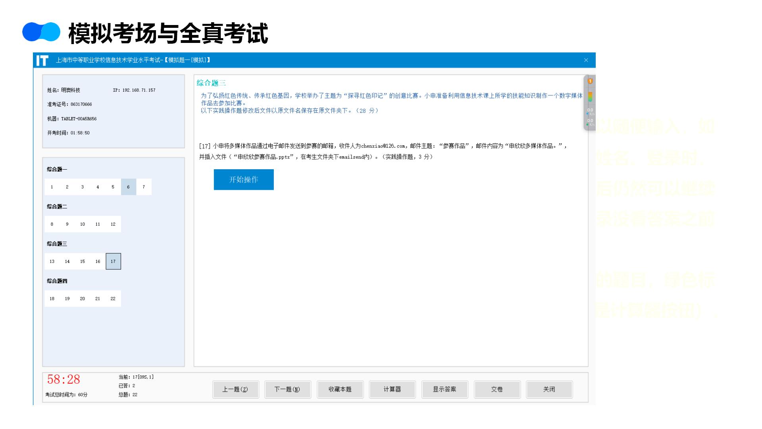Screen dimensions: 762x429
Task: Jump to question 1
Action: click(x=52, y=187)
